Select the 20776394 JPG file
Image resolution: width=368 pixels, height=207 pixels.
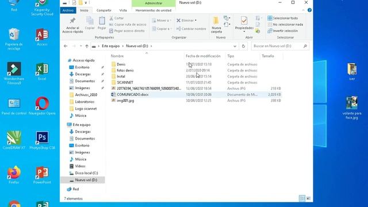pyautogui.click(x=149, y=89)
